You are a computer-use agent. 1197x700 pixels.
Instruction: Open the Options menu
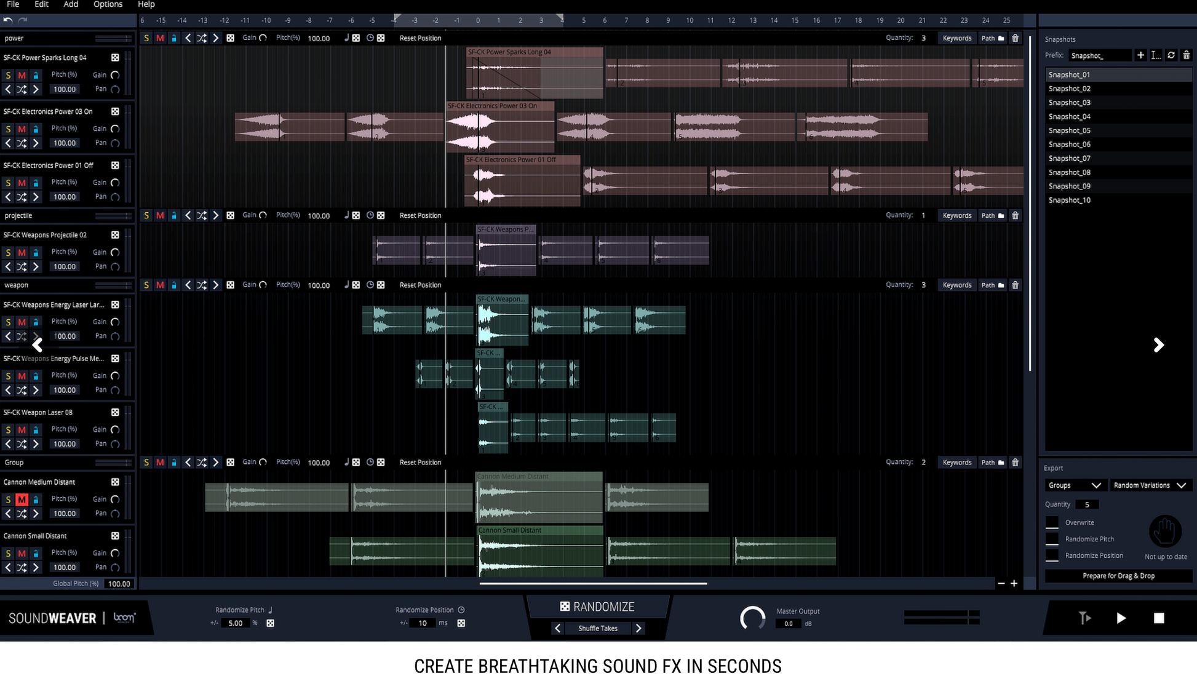pyautogui.click(x=108, y=4)
